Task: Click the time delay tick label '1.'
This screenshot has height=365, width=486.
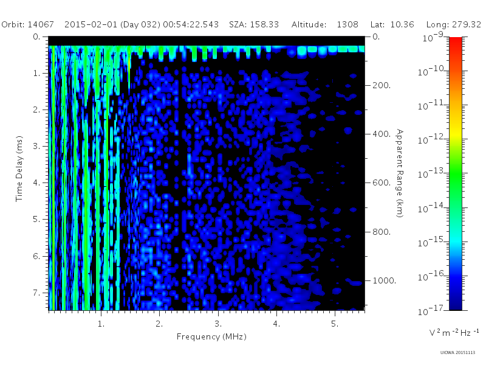Action: (x=37, y=74)
